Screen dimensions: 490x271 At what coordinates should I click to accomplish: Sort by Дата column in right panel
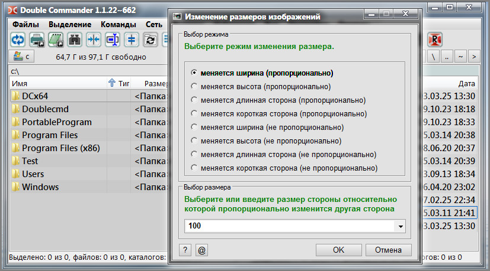[466, 83]
